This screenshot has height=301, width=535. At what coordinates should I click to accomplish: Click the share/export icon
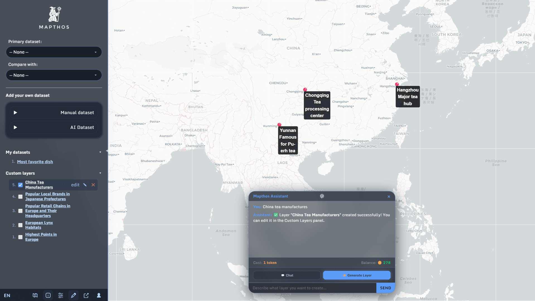tap(86, 295)
